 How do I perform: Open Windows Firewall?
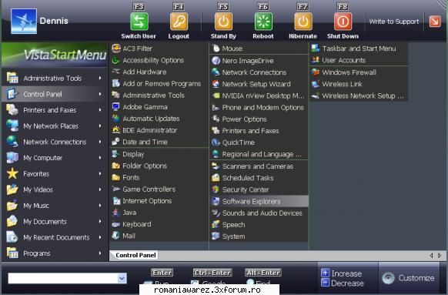(x=359, y=72)
